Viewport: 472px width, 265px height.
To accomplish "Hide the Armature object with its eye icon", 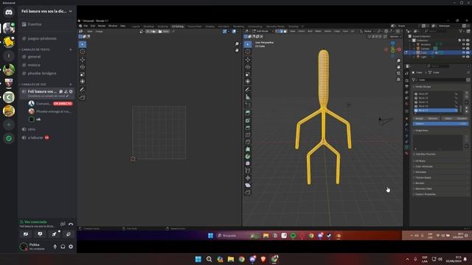I will coord(464,44).
